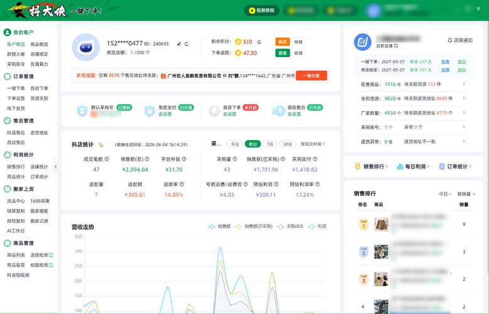This screenshot has height=314, width=489.
Task: Click the green 提现 button
Action: (x=283, y=53)
